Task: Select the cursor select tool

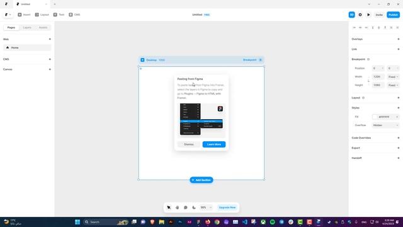Action: [x=169, y=207]
